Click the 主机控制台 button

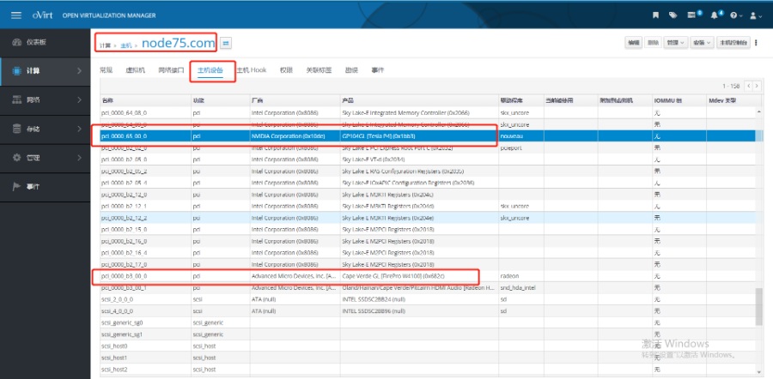[x=733, y=43]
